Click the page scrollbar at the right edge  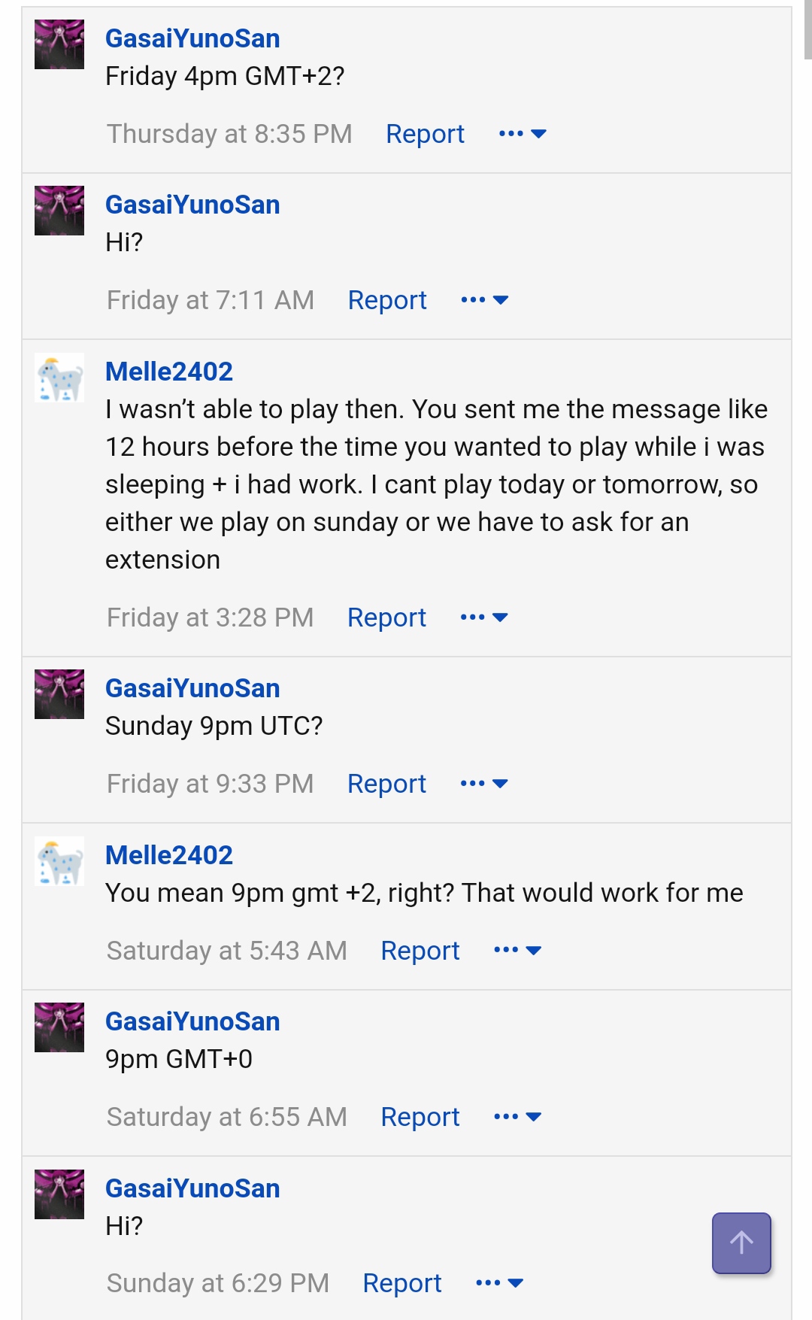pos(807,30)
